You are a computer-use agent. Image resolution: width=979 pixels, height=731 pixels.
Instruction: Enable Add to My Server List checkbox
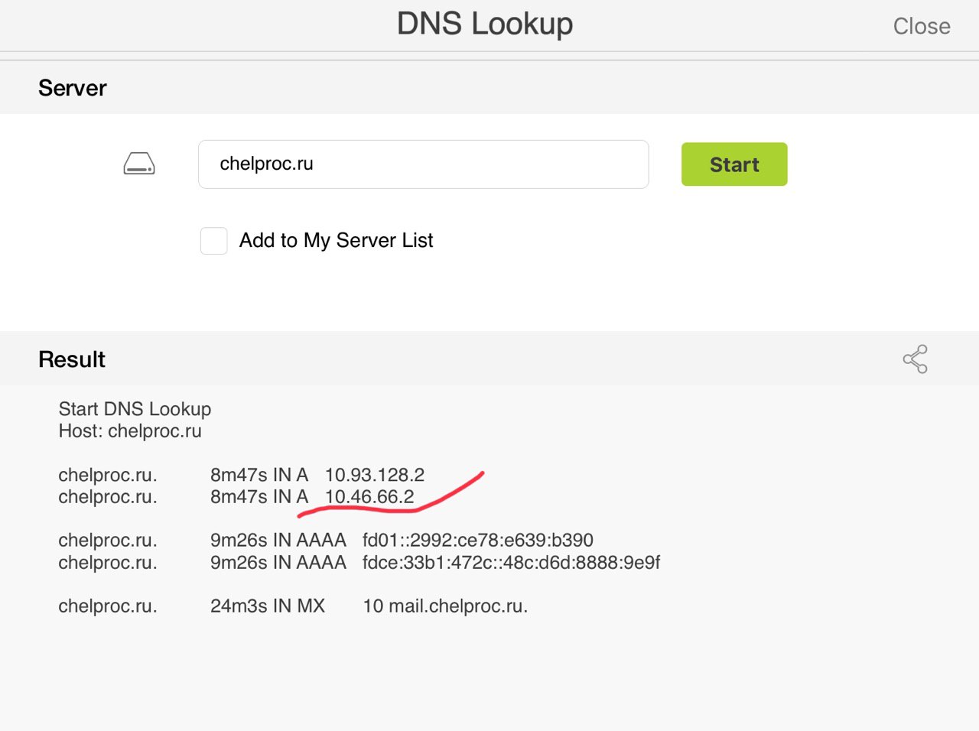point(213,241)
